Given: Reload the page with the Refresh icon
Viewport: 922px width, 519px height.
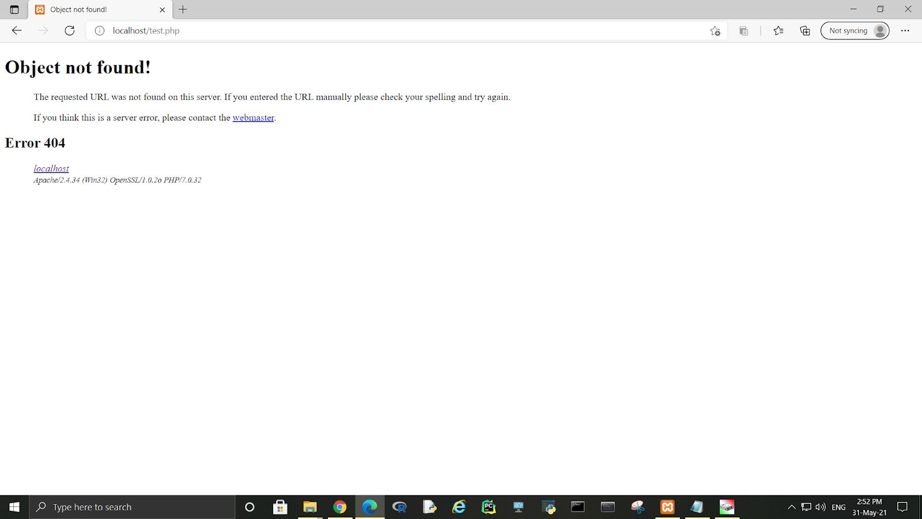Looking at the screenshot, I should coord(70,31).
